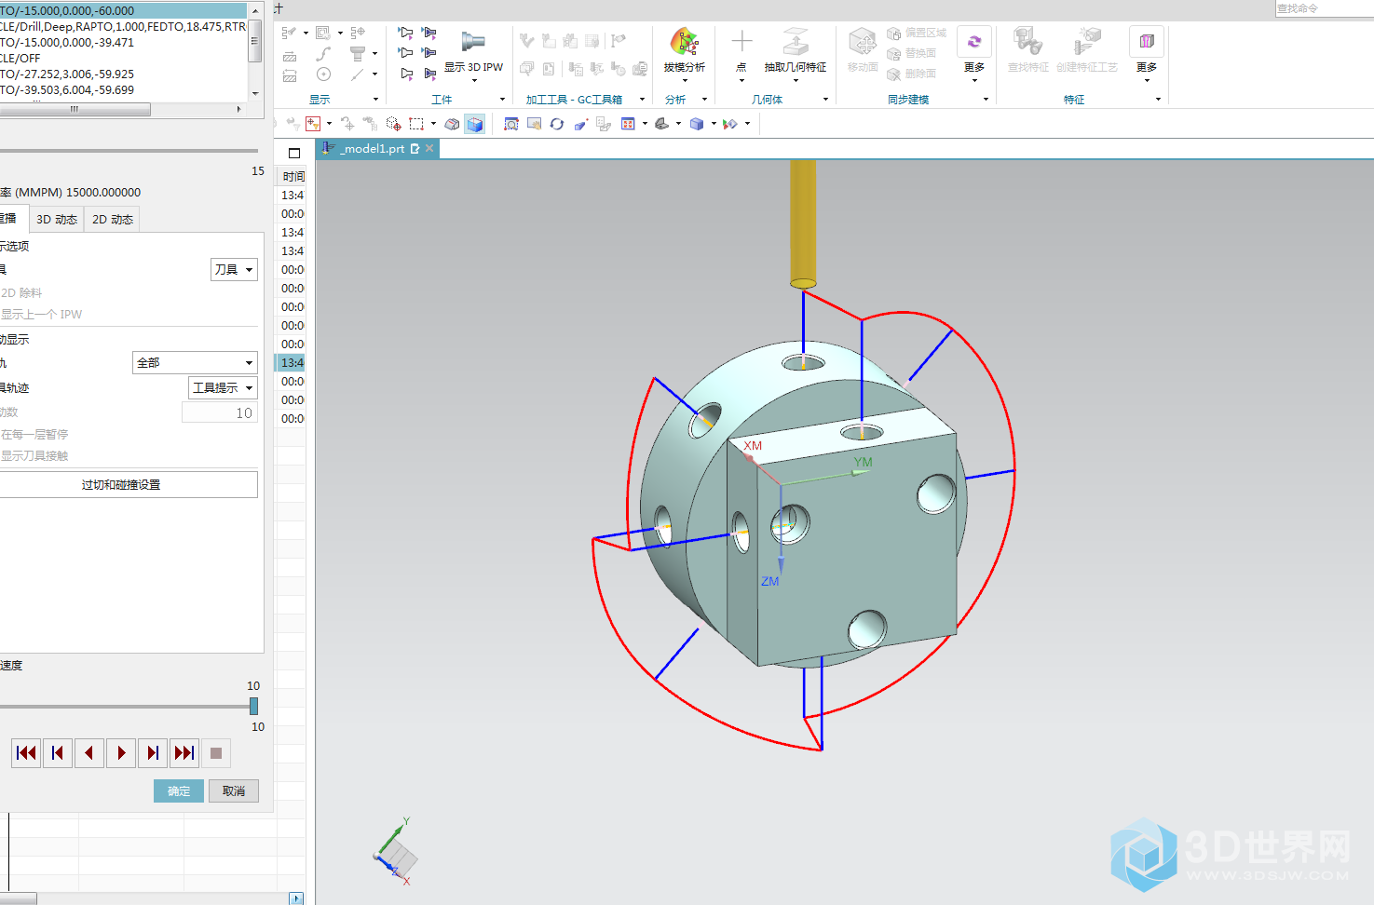The image size is (1374, 905).
Task: Click the forward Play button
Action: click(121, 753)
